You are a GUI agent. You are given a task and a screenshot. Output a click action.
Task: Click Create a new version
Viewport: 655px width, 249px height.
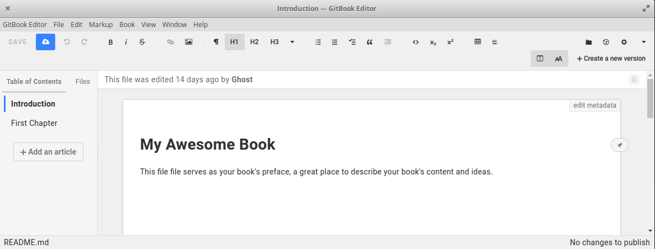(x=611, y=59)
